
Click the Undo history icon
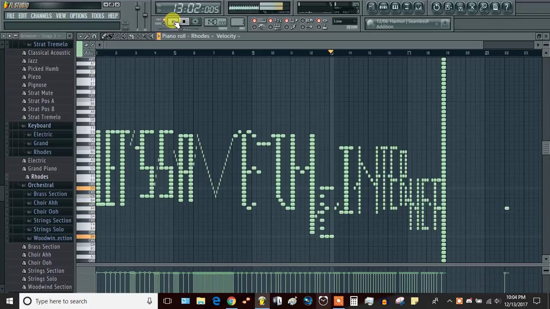tap(437, 7)
